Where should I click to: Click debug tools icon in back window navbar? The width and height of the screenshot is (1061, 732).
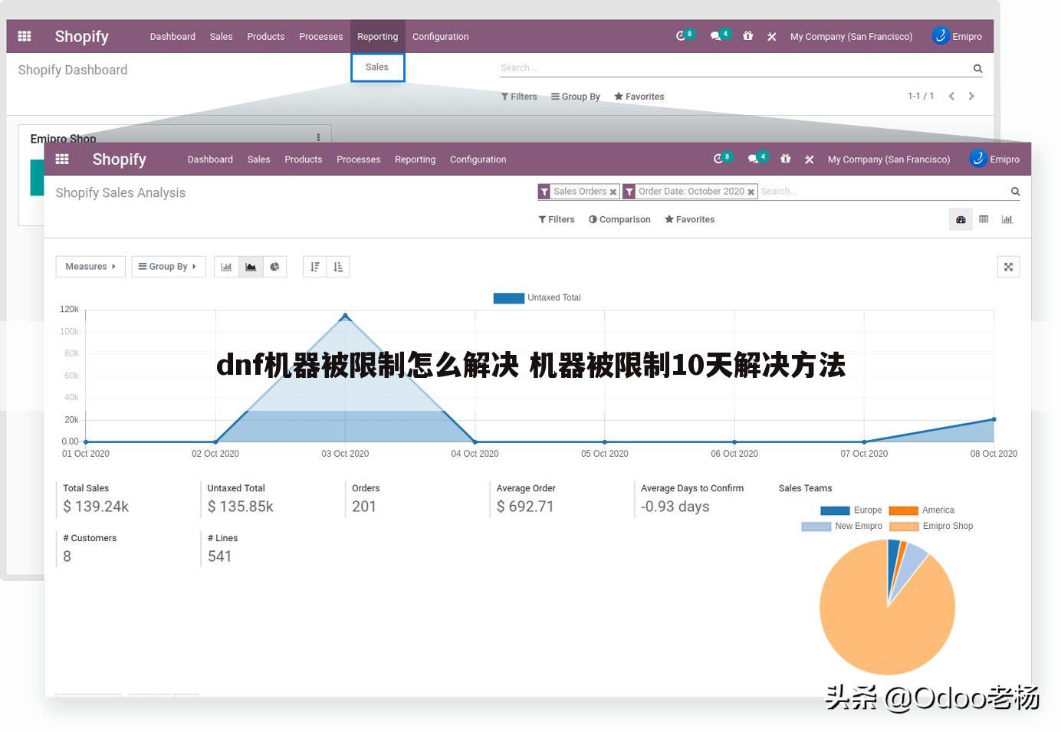pos(771,37)
